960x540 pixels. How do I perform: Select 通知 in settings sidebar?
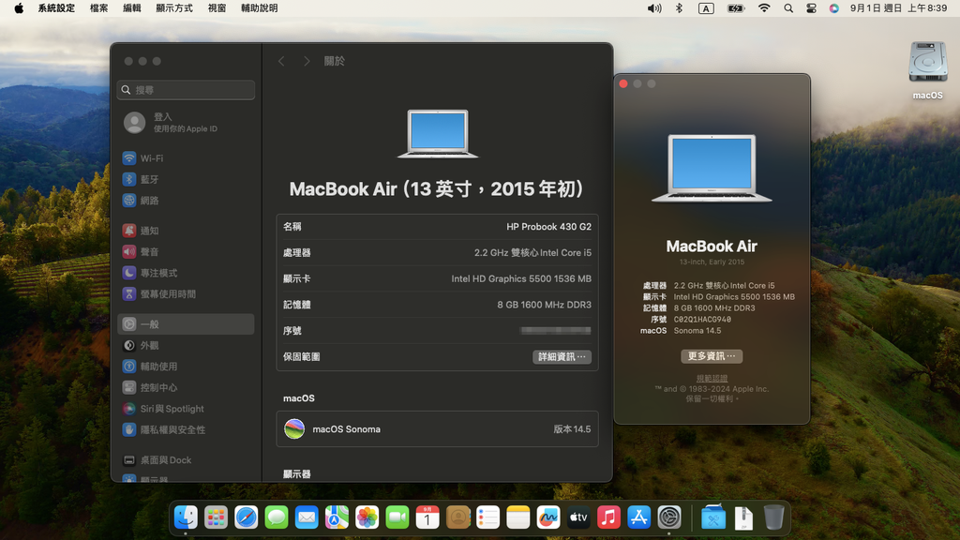pyautogui.click(x=187, y=231)
